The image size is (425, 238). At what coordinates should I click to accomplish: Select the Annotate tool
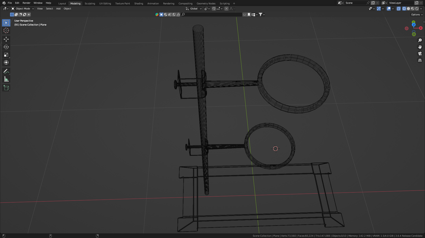click(6, 71)
